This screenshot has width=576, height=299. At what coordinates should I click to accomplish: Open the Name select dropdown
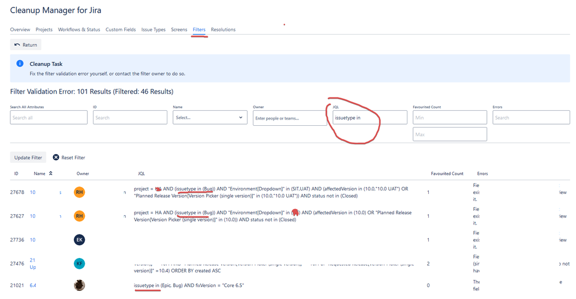[x=210, y=118]
